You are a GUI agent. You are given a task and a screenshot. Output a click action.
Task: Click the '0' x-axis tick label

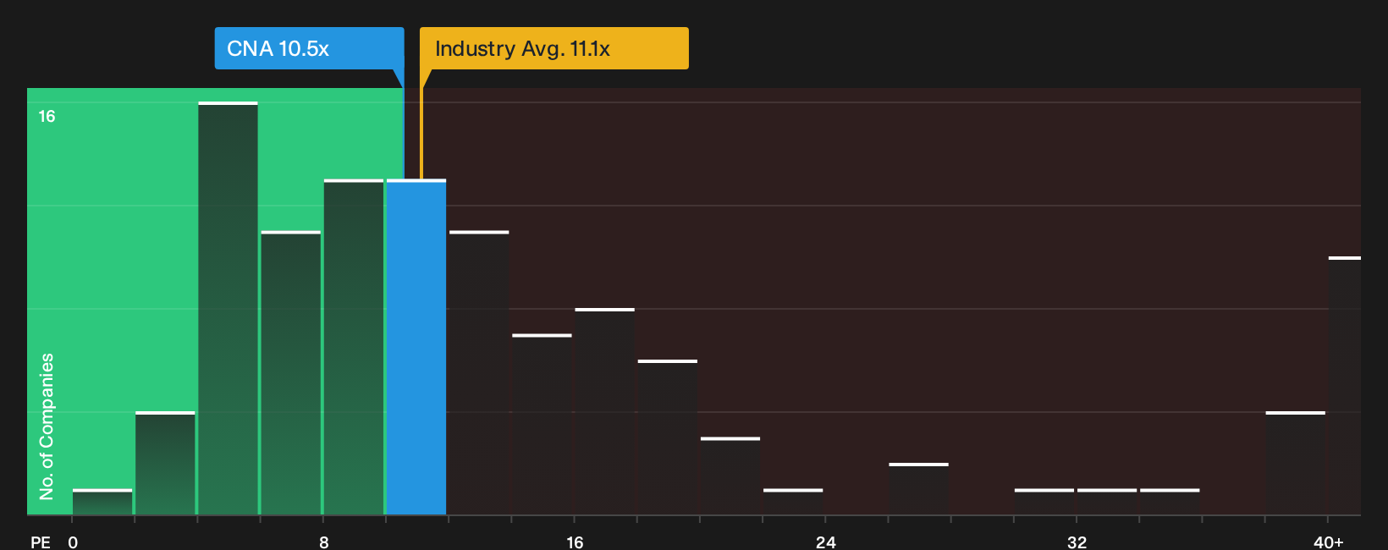pyautogui.click(x=73, y=542)
